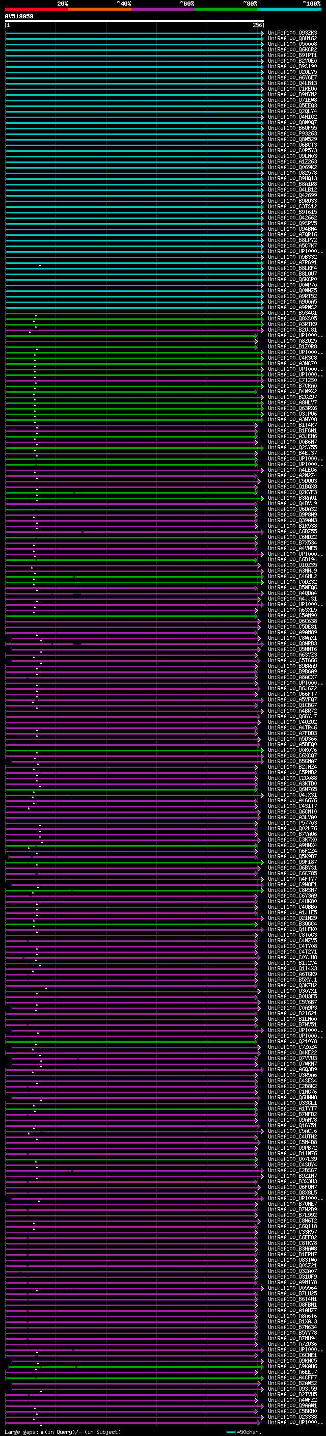Click hit label UniRef100_B9SI90
This screenshot has width=326, height=1436.
[x=292, y=66]
